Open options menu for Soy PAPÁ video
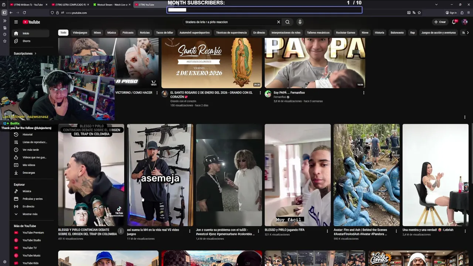This screenshot has width=473, height=266. (x=364, y=93)
